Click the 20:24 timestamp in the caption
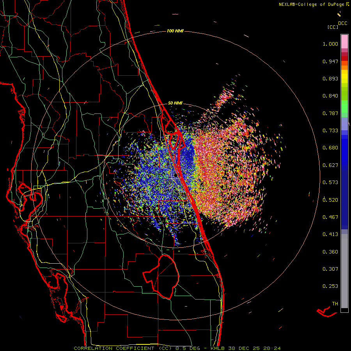This screenshot has width=351, height=351. pyautogui.click(x=272, y=348)
